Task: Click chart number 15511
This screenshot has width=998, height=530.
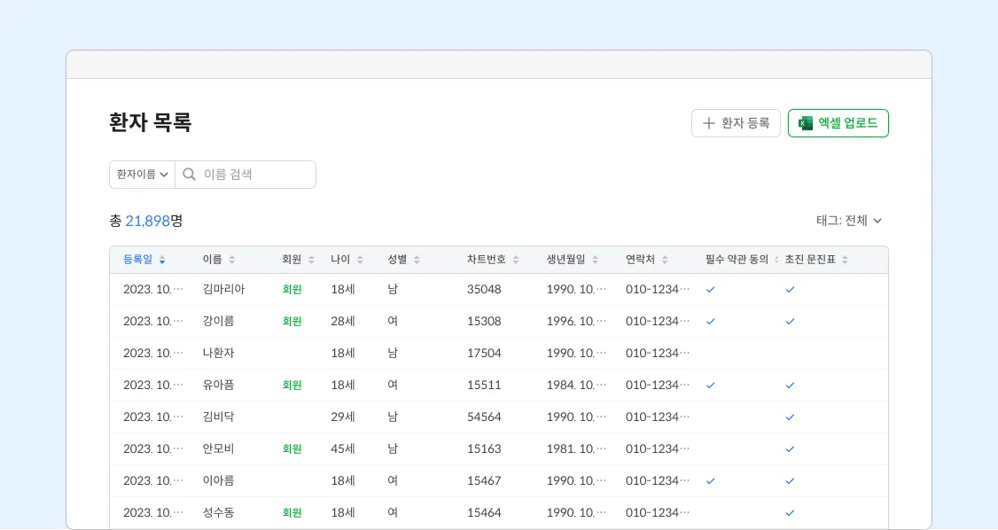Action: coord(484,385)
